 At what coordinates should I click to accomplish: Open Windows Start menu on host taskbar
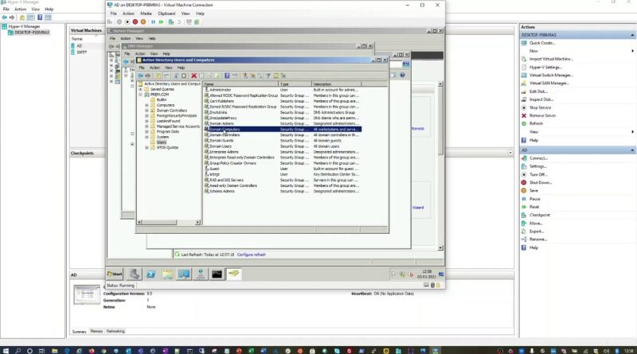[6, 351]
